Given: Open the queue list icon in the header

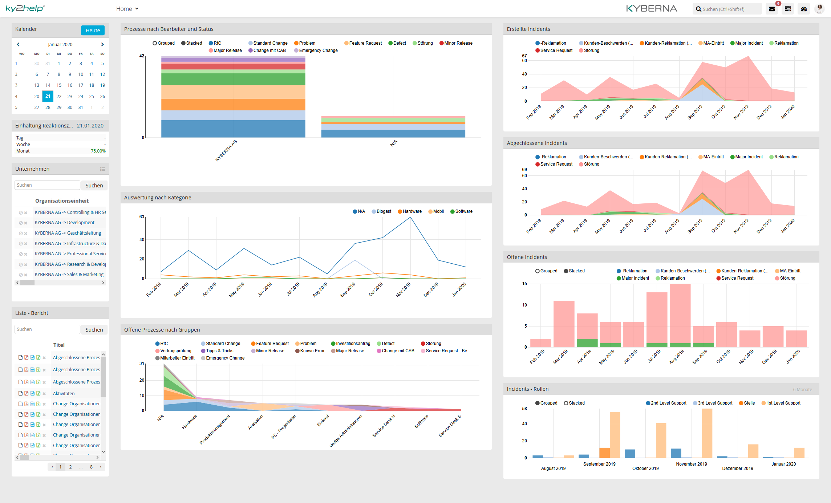Looking at the screenshot, I should (x=788, y=8).
